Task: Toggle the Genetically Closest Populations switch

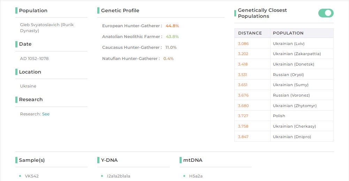Action: pos(326,13)
